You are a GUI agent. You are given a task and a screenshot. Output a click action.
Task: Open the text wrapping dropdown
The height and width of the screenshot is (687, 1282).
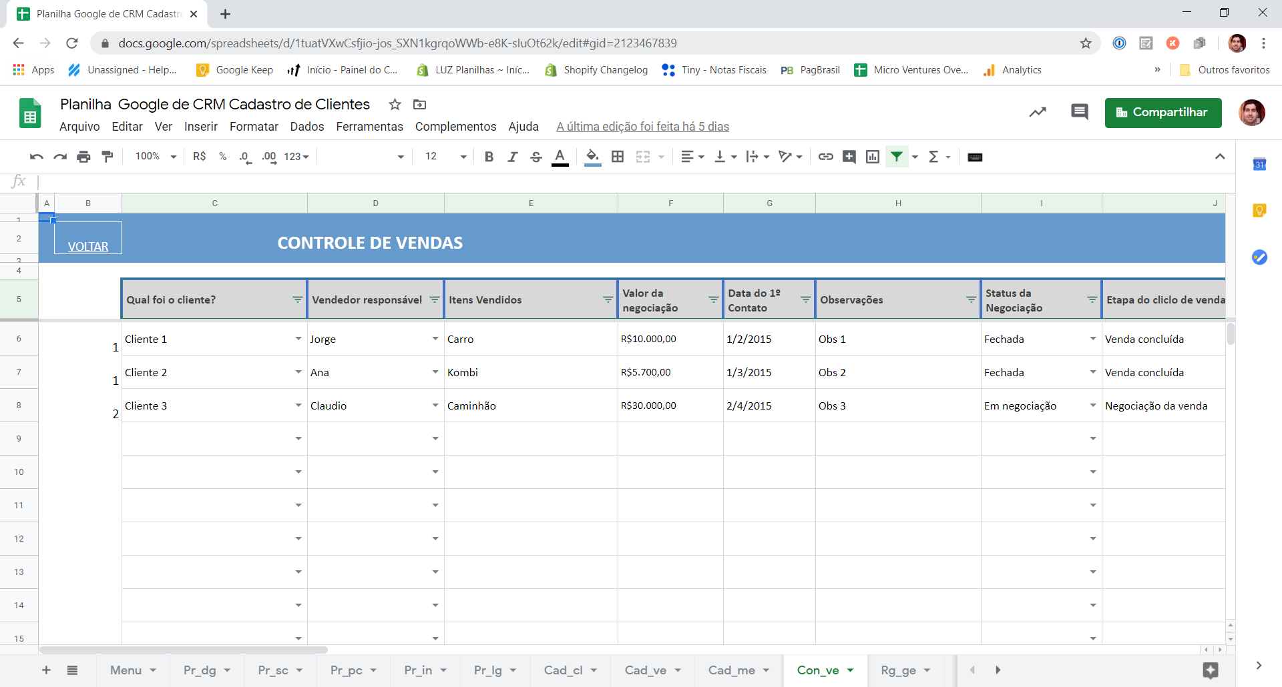tap(758, 157)
